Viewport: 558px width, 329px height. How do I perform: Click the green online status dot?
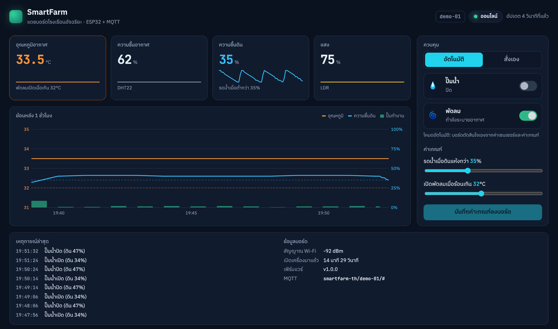[x=476, y=17]
